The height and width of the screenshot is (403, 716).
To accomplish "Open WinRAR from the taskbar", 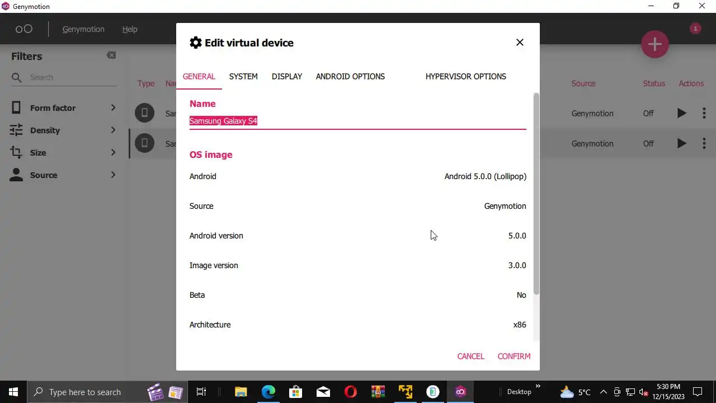I will [x=378, y=392].
